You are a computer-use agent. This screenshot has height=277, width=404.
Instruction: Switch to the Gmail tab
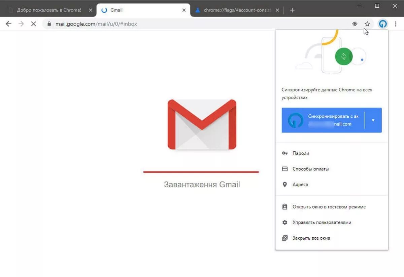(x=143, y=10)
